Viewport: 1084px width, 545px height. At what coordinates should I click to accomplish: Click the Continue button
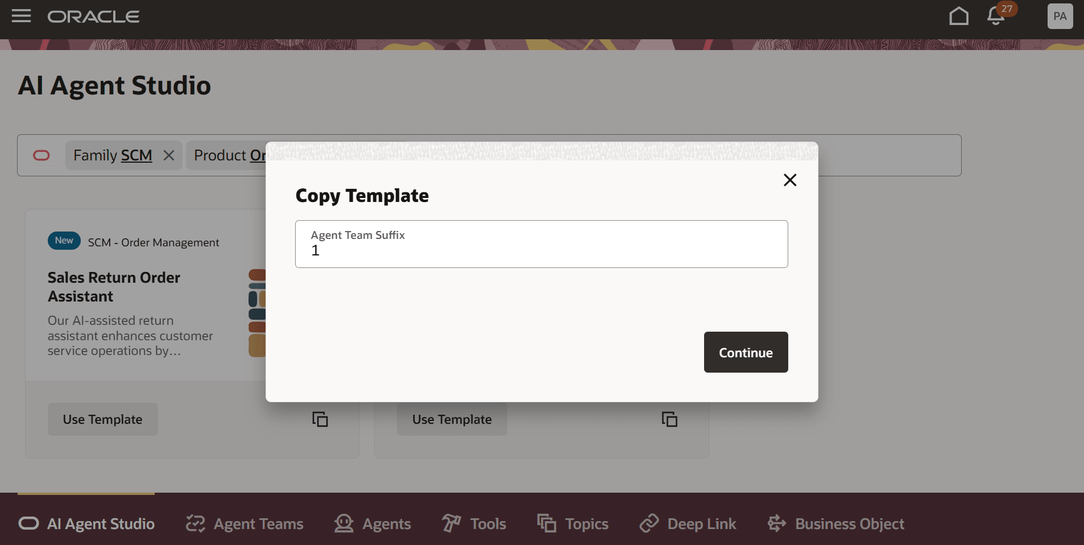[745, 352]
